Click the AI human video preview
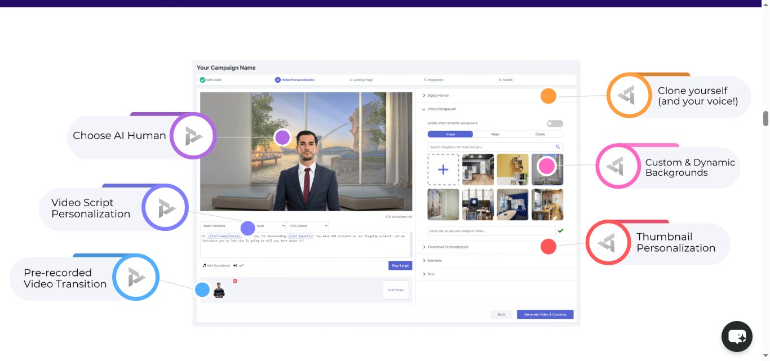 [306, 152]
